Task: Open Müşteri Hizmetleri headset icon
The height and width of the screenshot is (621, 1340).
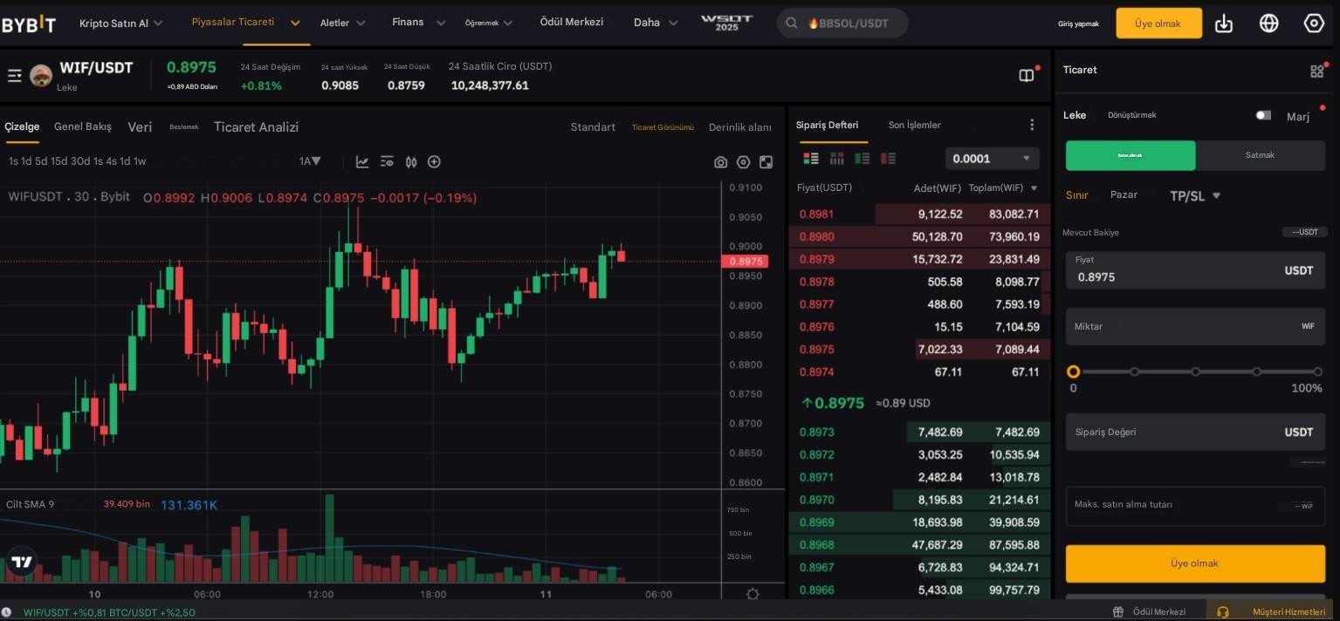Action: click(1223, 611)
